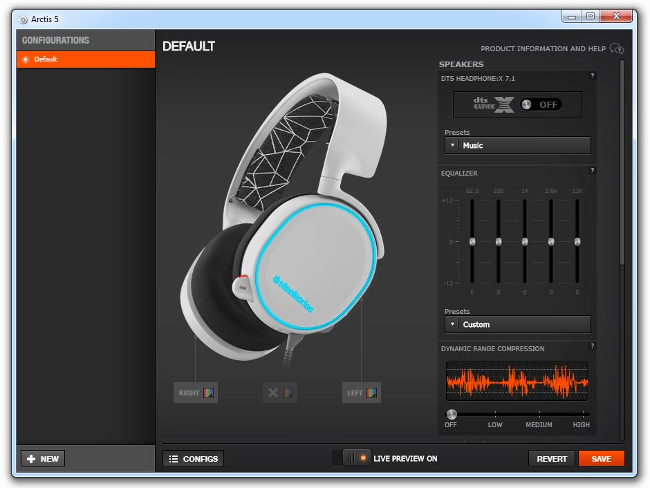Open the RIGHT earcup illumination color icon
This screenshot has width=650, height=488.
point(208,393)
